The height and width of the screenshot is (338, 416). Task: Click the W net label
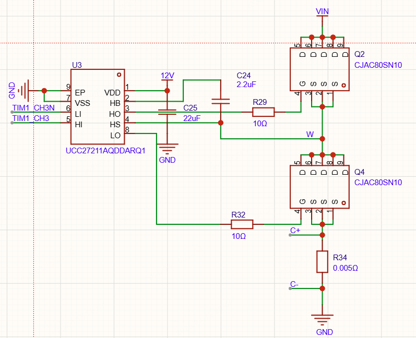click(x=310, y=135)
